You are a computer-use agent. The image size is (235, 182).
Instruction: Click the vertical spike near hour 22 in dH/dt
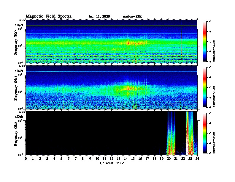pos(181,39)
